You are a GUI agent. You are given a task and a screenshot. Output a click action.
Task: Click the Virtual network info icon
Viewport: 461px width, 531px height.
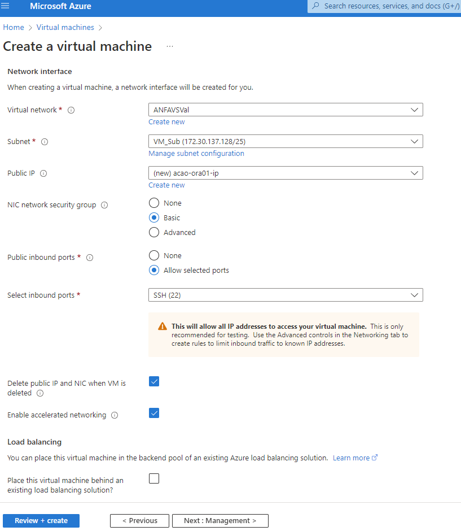point(71,110)
